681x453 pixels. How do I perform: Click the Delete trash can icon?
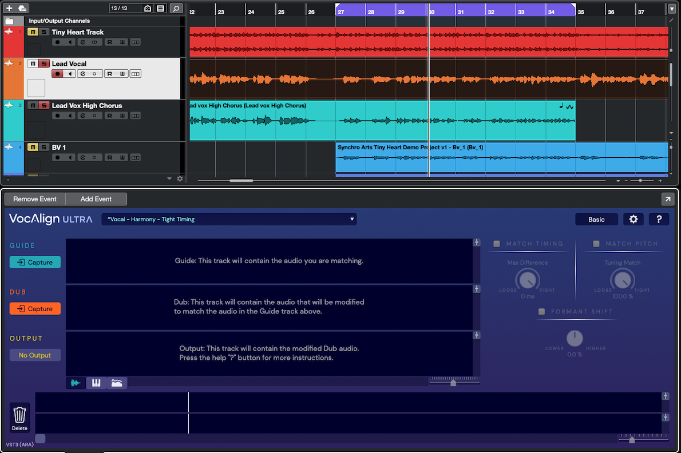tap(19, 415)
